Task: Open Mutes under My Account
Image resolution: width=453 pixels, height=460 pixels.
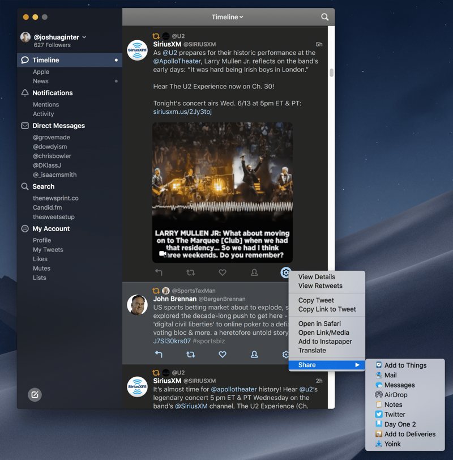Action: coord(42,269)
